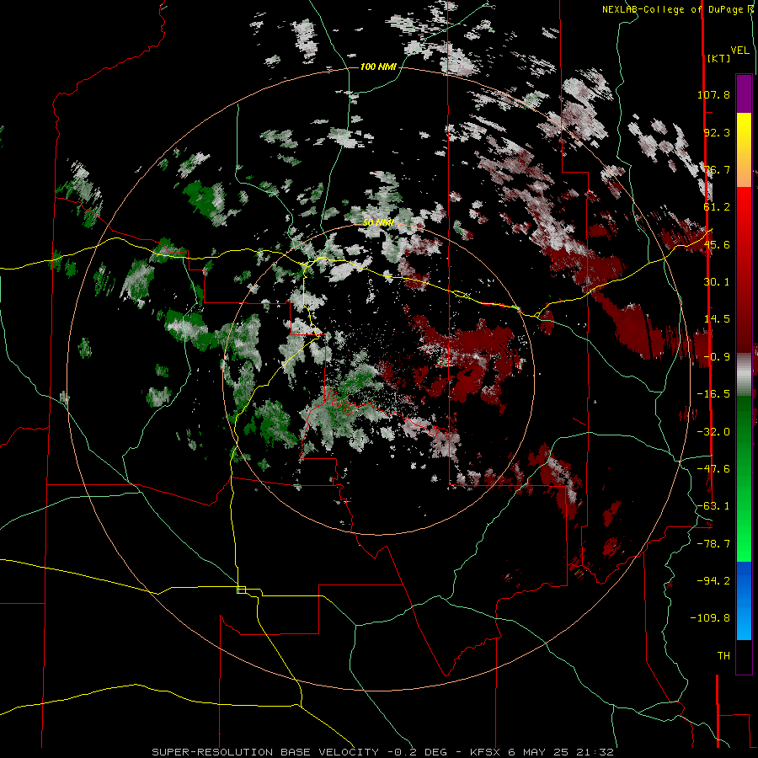Click the VEL legend title
The image size is (758, 758).
(x=740, y=51)
